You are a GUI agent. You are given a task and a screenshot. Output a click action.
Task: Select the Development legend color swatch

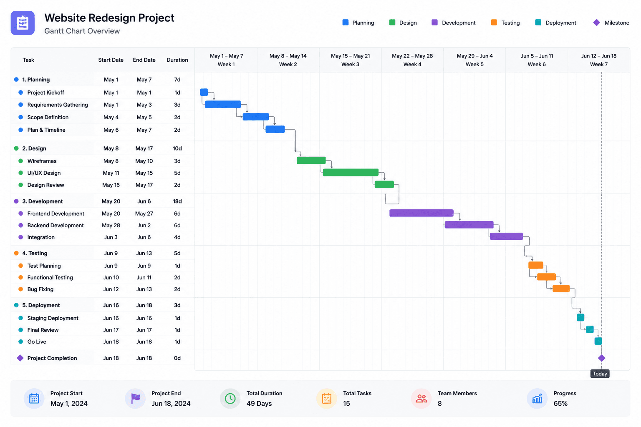click(434, 23)
